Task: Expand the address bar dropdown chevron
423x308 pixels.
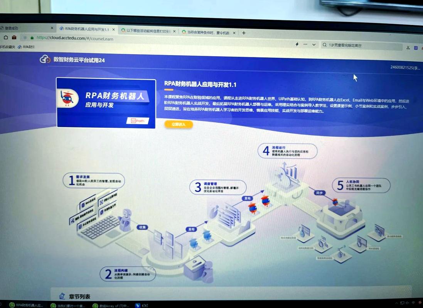Action: pos(314,45)
